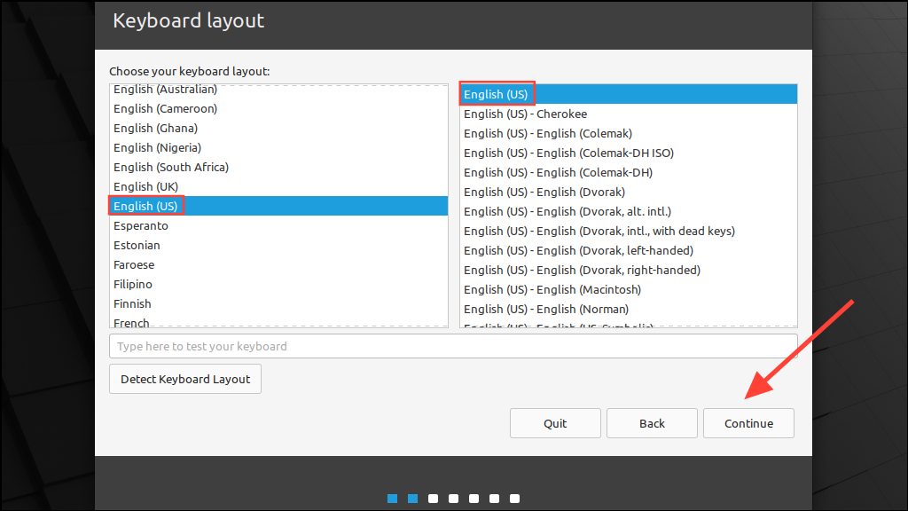The width and height of the screenshot is (908, 511).
Task: Choose English (US) - English (Macintosh) variant
Action: click(552, 289)
